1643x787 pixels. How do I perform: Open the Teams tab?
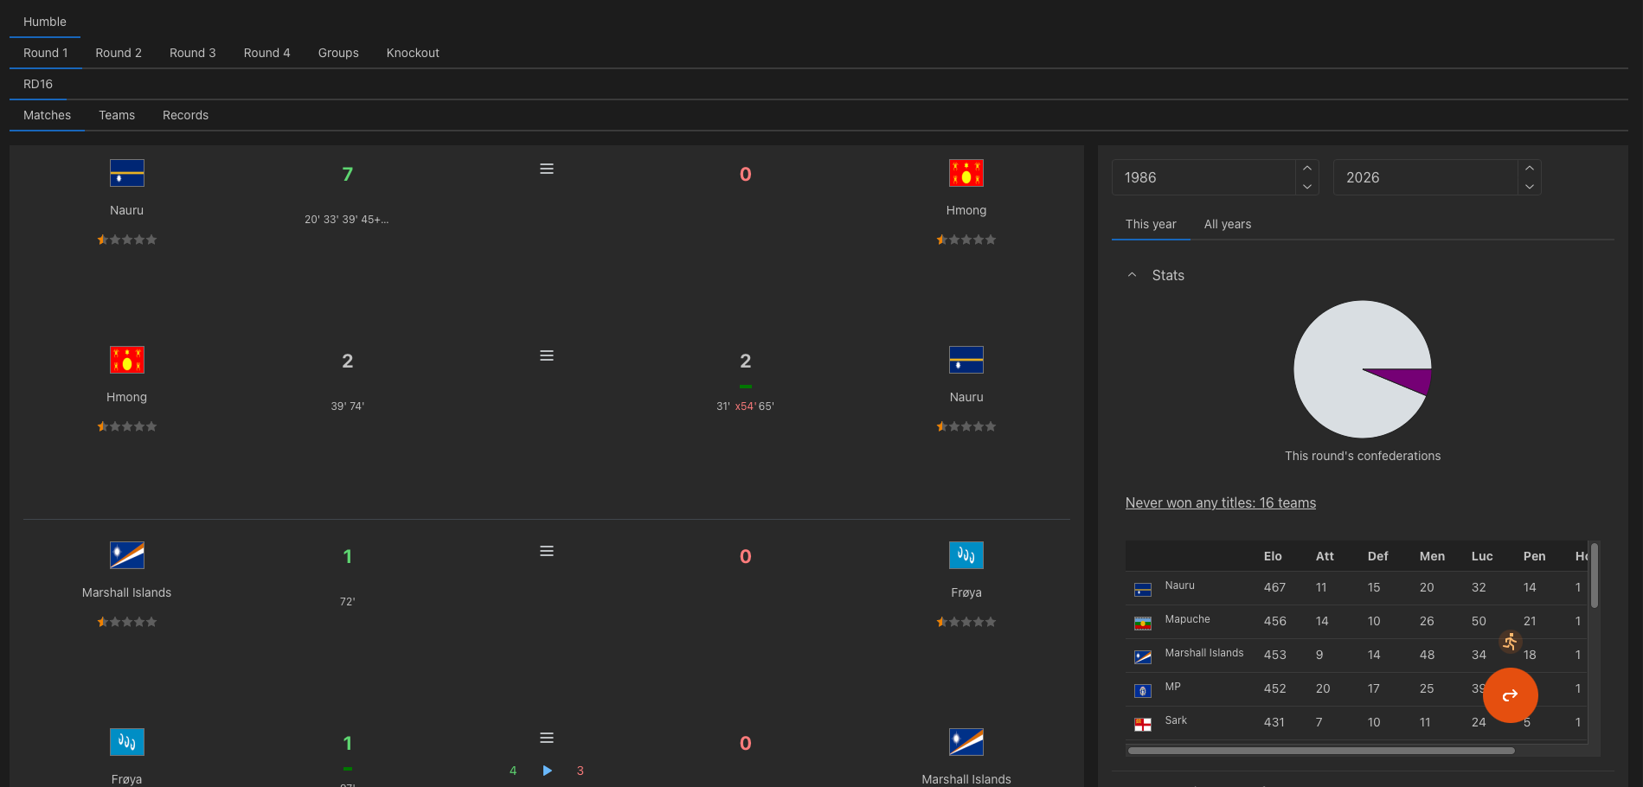117,115
